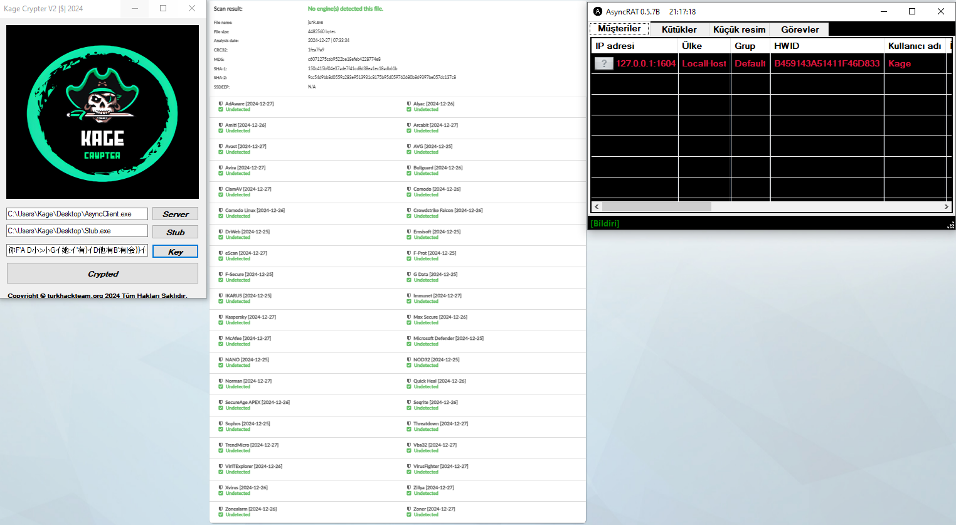Screen dimensions: 956x525
Task: Click the green check under Quick Heal
Action: tap(409, 387)
